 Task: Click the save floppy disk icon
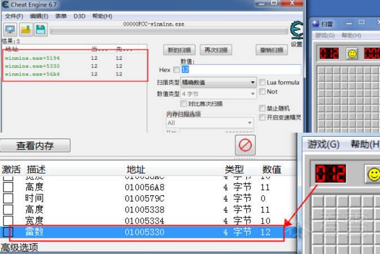tap(41, 29)
